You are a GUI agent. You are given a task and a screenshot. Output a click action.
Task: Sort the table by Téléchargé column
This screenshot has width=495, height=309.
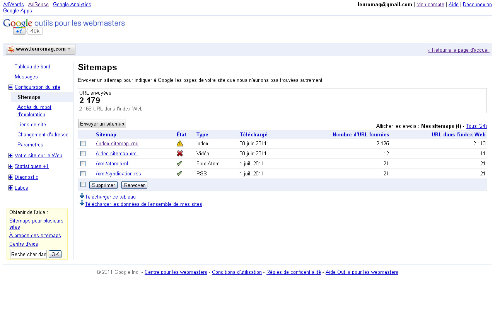pyautogui.click(x=253, y=135)
